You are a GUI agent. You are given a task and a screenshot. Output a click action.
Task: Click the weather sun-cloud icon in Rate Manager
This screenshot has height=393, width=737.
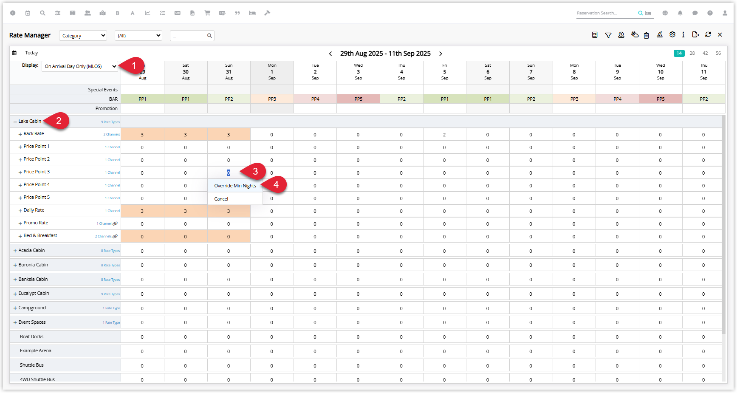click(635, 35)
